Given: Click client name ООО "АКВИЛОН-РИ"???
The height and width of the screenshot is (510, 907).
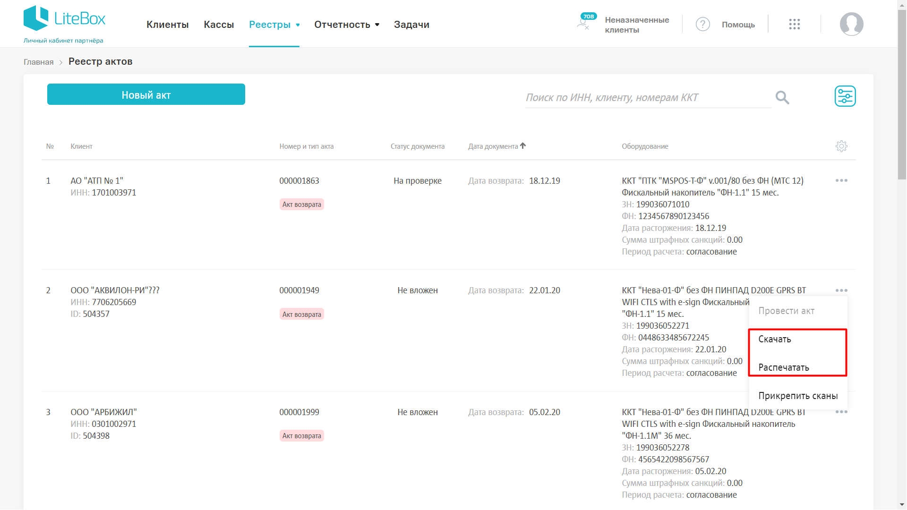Looking at the screenshot, I should [115, 290].
